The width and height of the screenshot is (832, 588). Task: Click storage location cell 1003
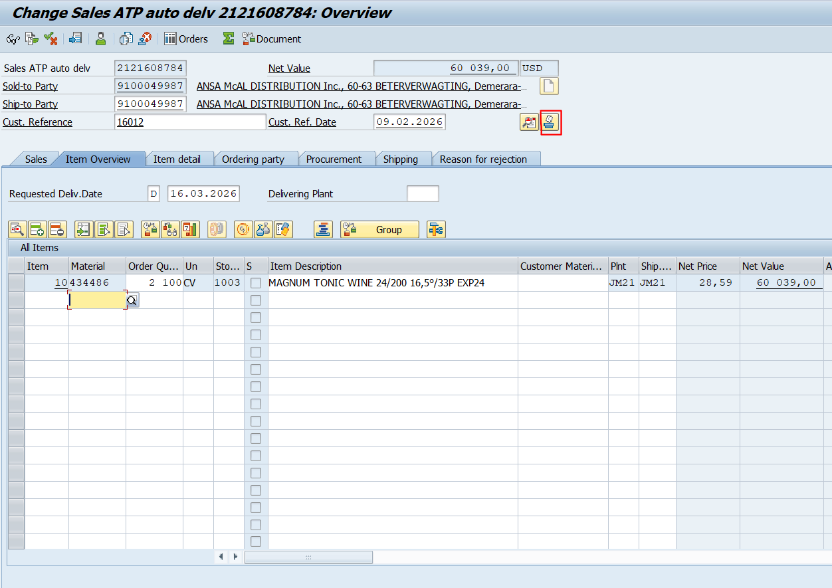(229, 283)
